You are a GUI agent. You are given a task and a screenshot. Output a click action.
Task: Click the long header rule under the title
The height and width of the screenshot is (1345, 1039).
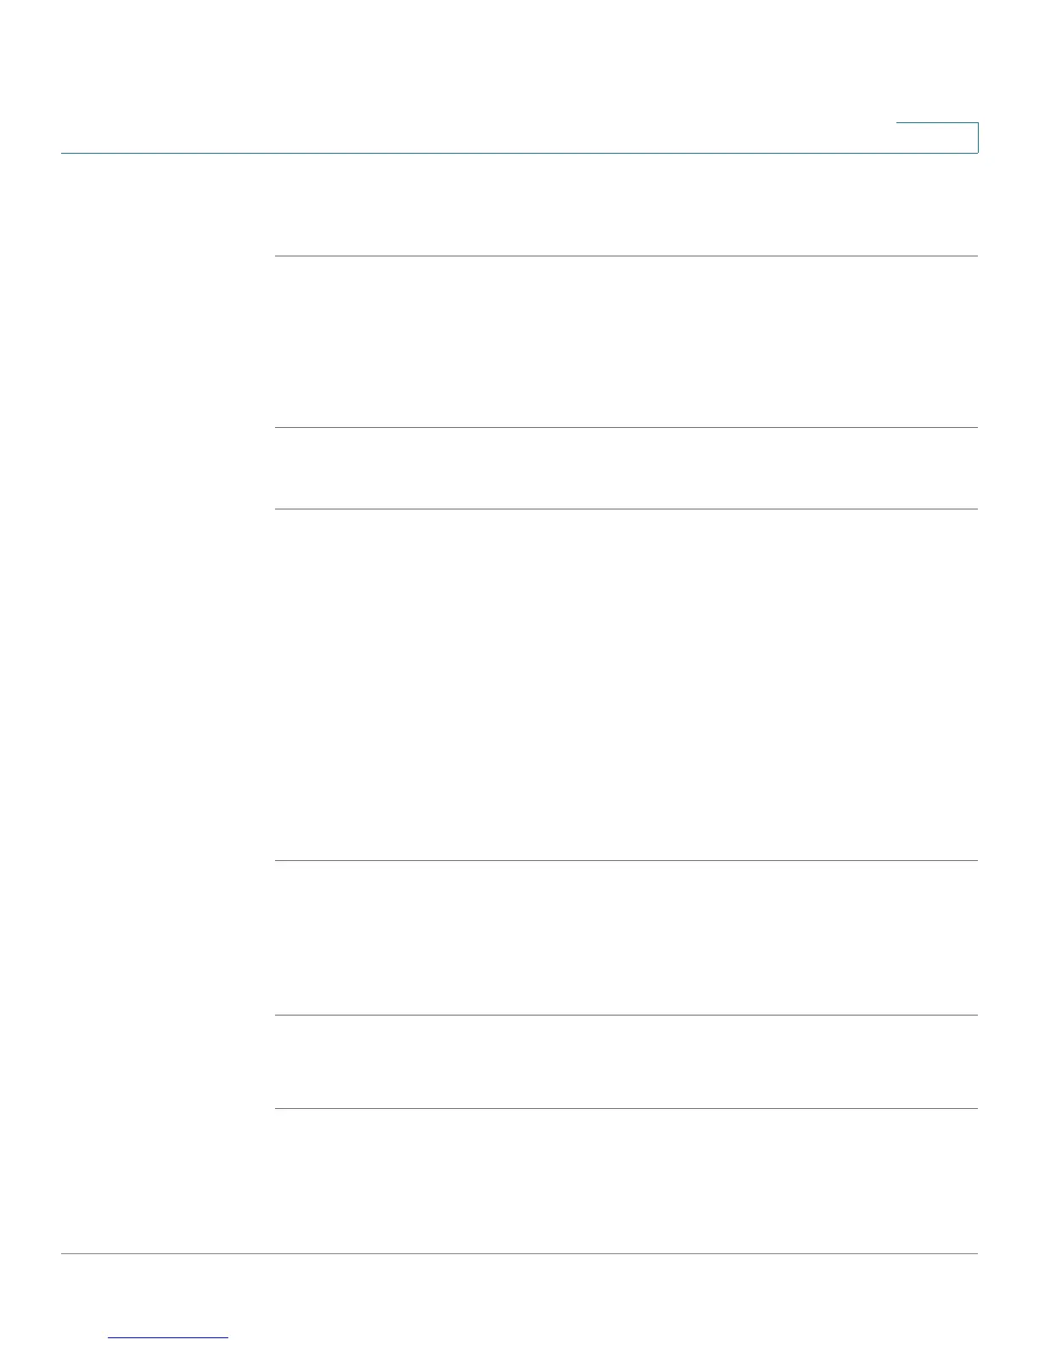click(519, 153)
